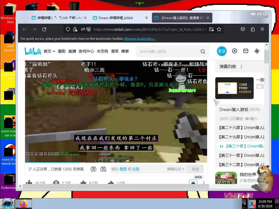Open the tracking protection shield icon
Viewport: 279px width, 209px height.
click(x=68, y=29)
